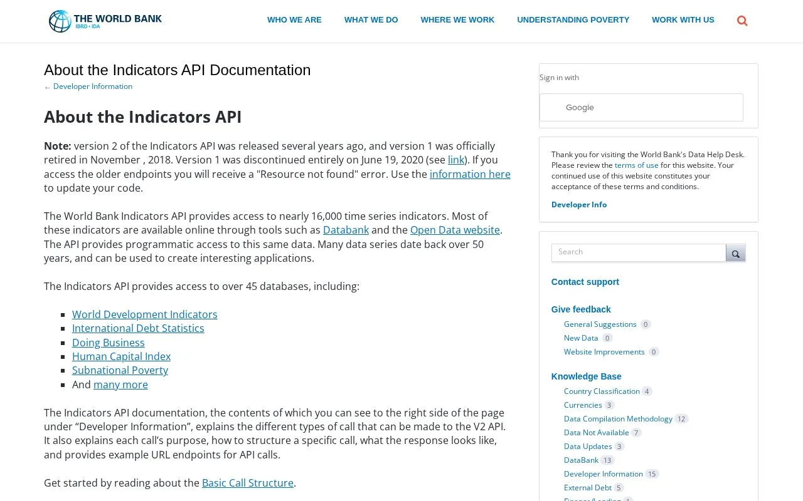Image resolution: width=803 pixels, height=501 pixels.
Task: Open the Human Capital Index link
Action: pos(121,356)
